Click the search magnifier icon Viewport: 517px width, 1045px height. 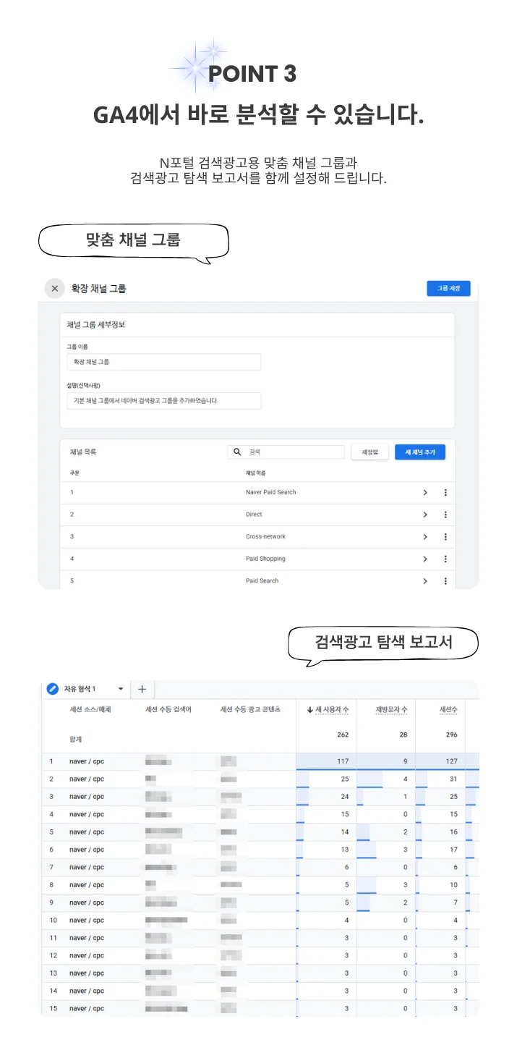[x=237, y=452]
